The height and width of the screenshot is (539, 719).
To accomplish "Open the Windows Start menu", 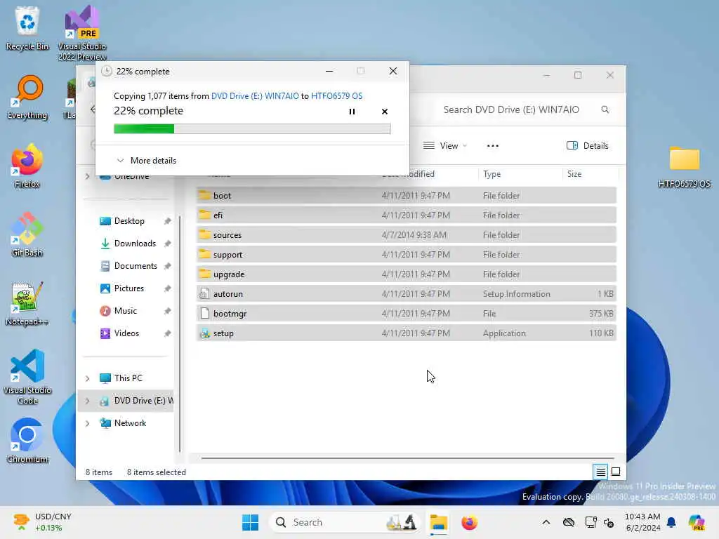I will pyautogui.click(x=250, y=522).
